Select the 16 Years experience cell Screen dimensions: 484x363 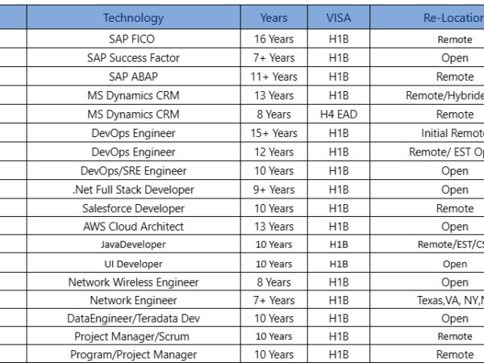pyautogui.click(x=274, y=39)
